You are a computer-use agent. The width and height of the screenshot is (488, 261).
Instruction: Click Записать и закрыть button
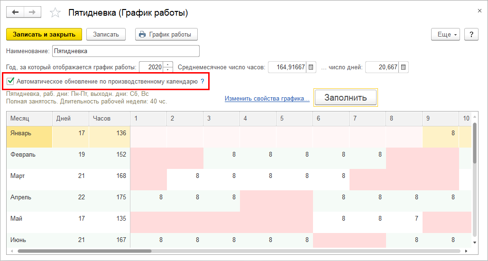pos(44,35)
